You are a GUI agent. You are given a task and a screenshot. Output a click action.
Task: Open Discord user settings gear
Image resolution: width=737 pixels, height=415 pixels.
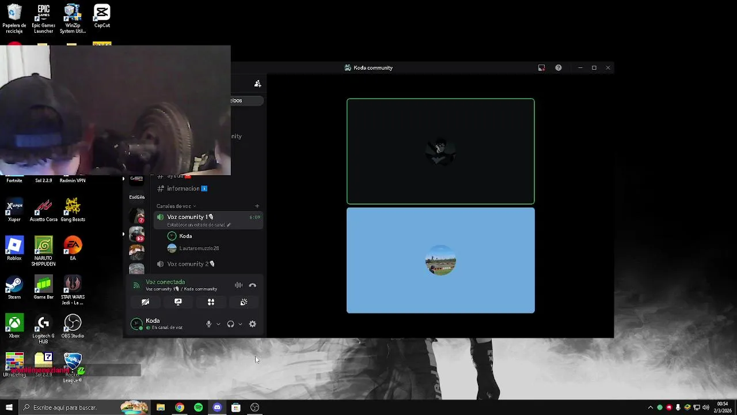tap(252, 324)
